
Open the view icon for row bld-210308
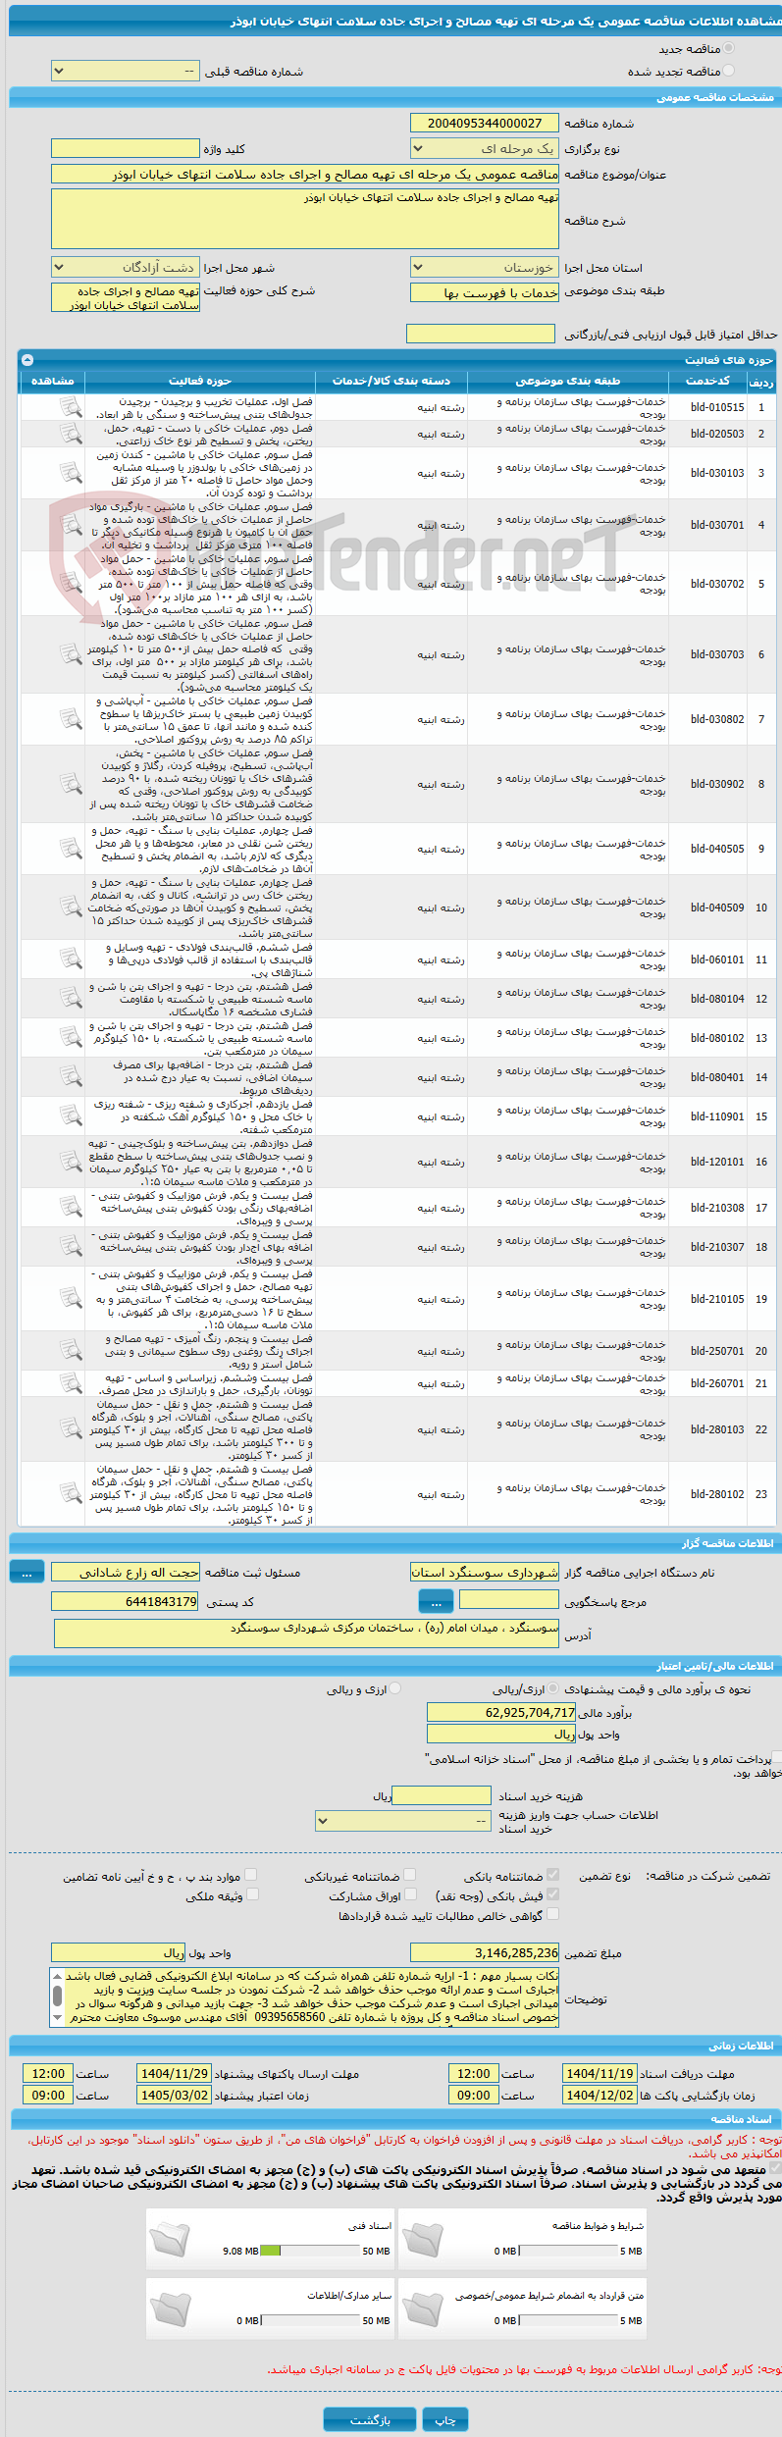[71, 1208]
